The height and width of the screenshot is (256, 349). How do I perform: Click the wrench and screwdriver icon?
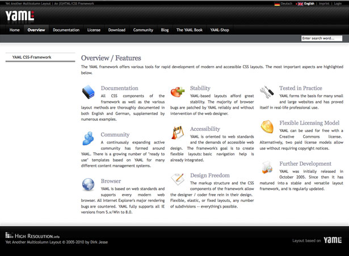pyautogui.click(x=267, y=92)
